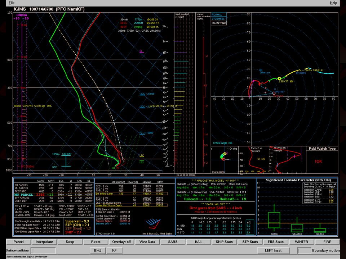Select NORMAL hodograph mode
Viewport: 346px width, 259px height.
219,15
